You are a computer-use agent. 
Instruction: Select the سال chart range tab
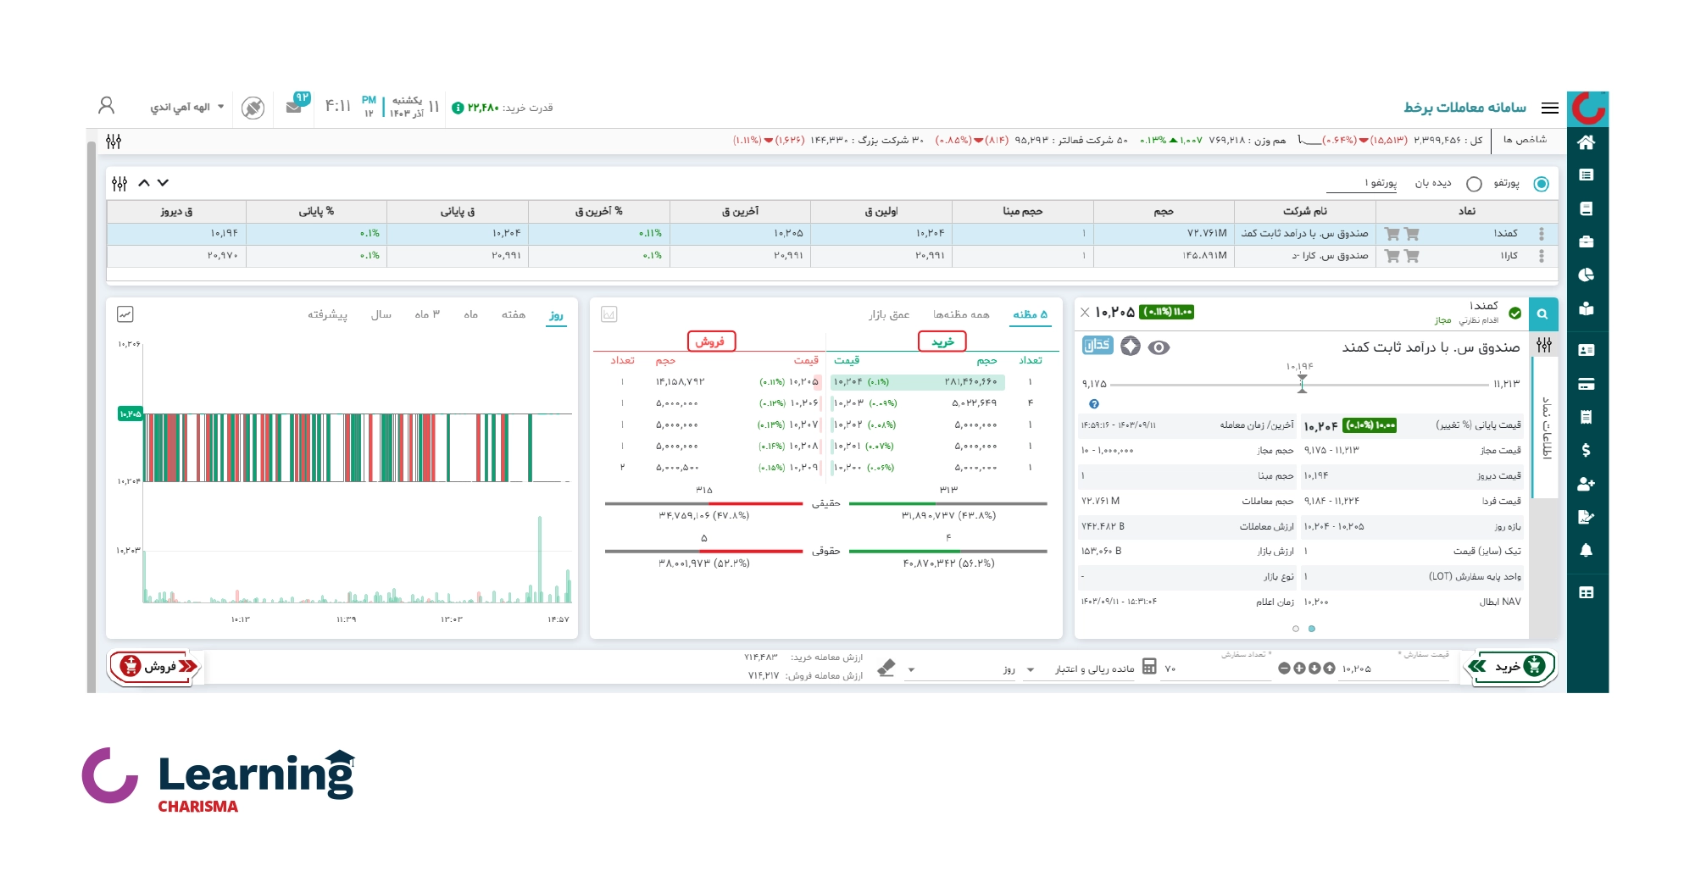[x=381, y=314]
